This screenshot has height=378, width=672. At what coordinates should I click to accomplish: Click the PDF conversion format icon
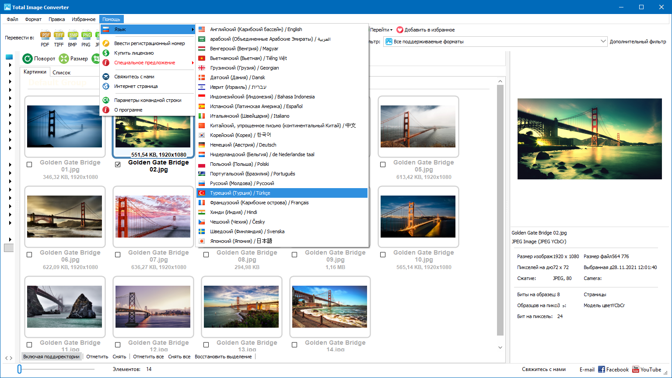tap(45, 35)
